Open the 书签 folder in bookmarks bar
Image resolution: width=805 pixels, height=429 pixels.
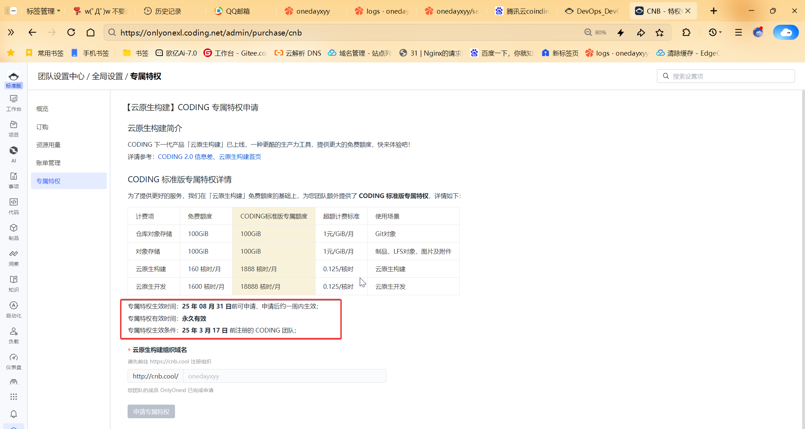[x=135, y=53]
